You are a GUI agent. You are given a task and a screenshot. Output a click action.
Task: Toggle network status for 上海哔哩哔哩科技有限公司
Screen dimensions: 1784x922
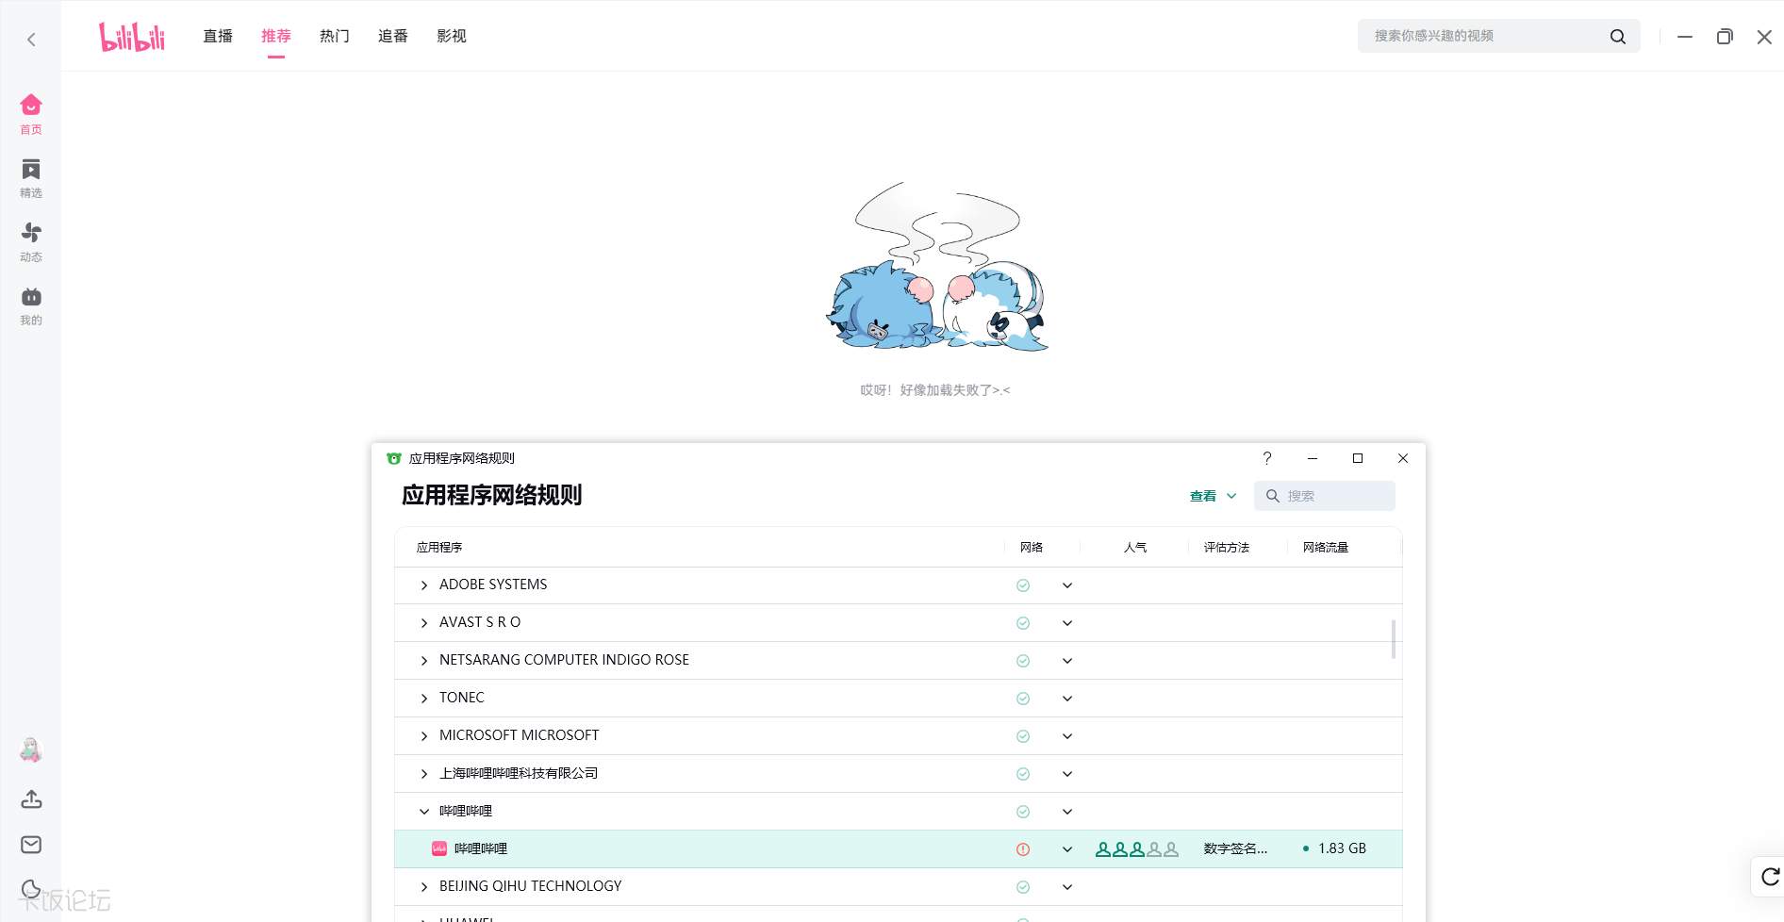(1023, 774)
